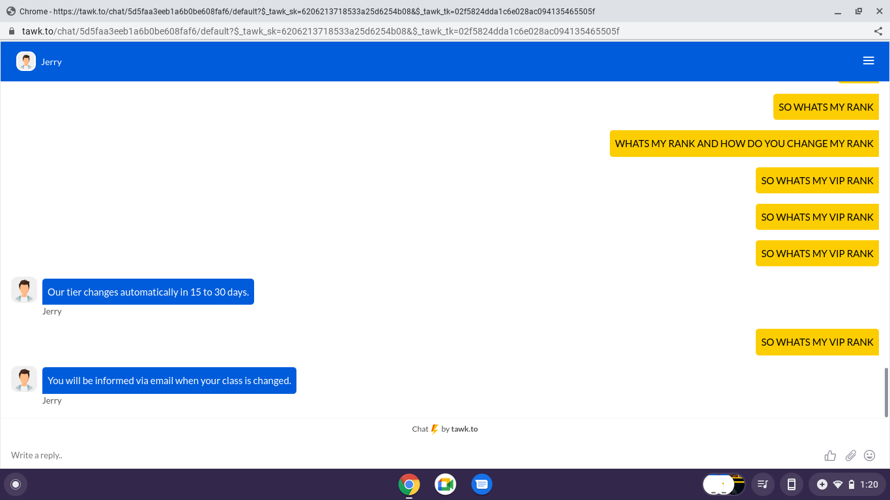
Task: Open the media controls music icon
Action: pos(762,484)
